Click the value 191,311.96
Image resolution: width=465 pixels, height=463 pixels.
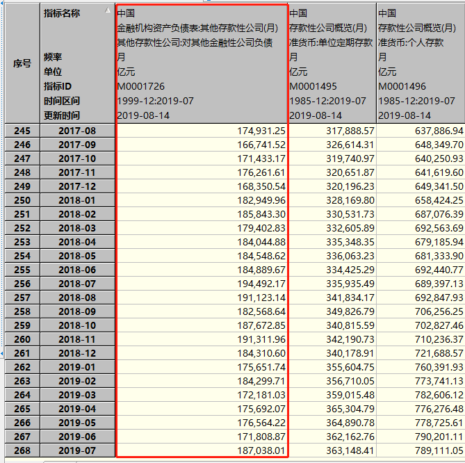pos(261,340)
